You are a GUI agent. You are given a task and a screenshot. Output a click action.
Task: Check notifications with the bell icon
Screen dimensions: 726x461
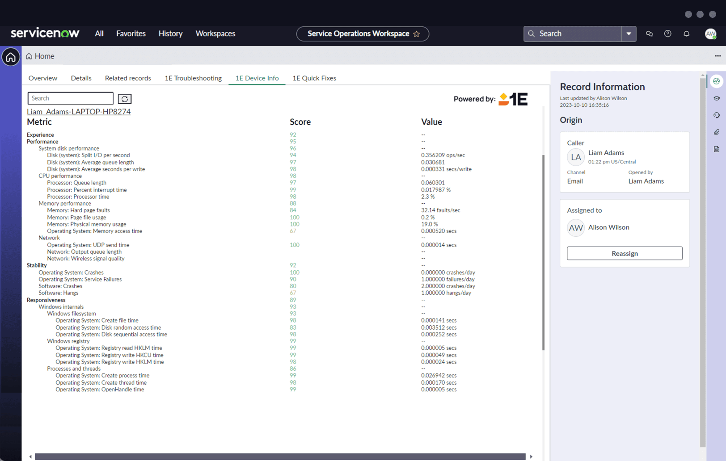[687, 34]
